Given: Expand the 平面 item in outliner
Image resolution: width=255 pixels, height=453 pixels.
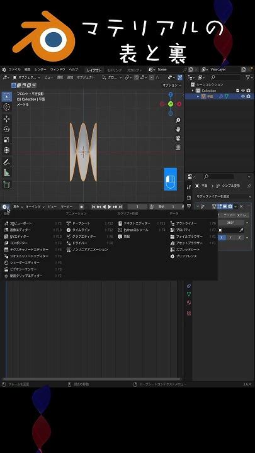Looking at the screenshot, I should (x=198, y=96).
